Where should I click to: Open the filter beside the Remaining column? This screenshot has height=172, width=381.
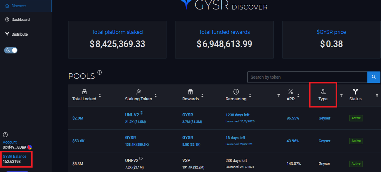[x=279, y=95]
